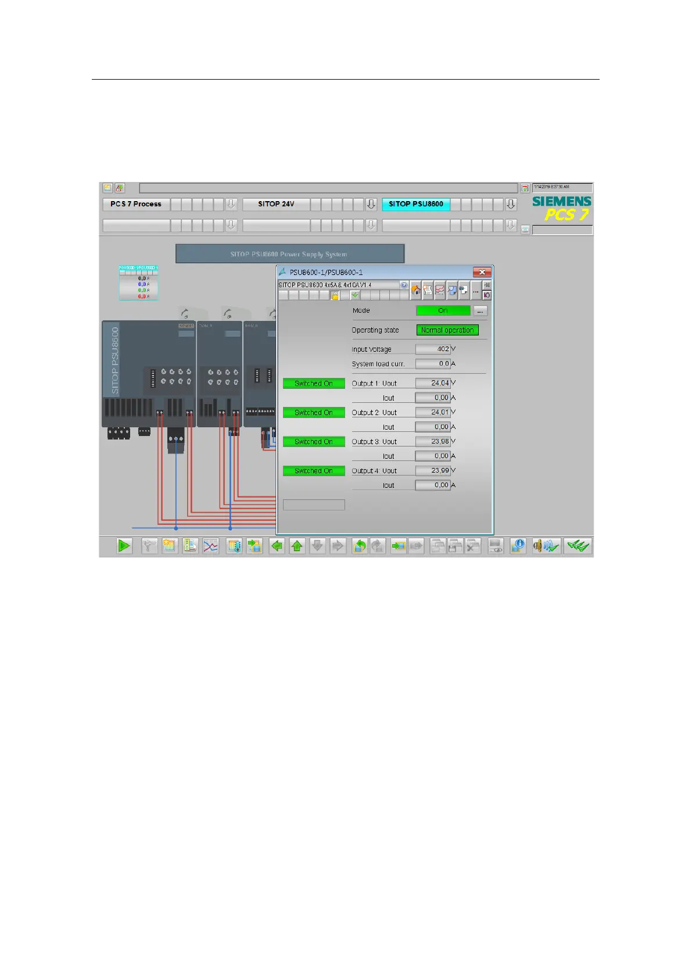Click the green On mode indicator
692x979 pixels.
[x=443, y=311]
